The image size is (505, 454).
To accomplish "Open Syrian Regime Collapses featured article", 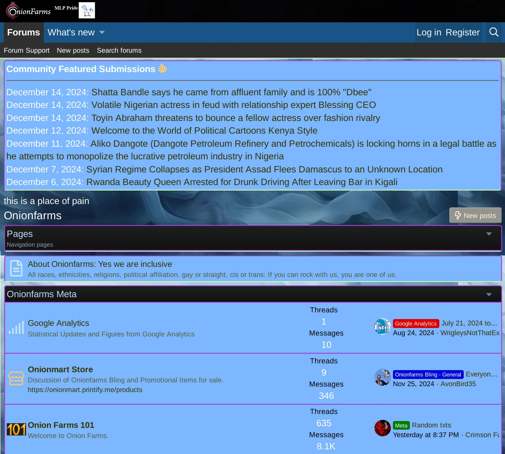I will [264, 169].
